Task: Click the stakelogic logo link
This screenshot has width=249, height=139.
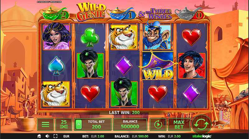Action: click(x=202, y=136)
